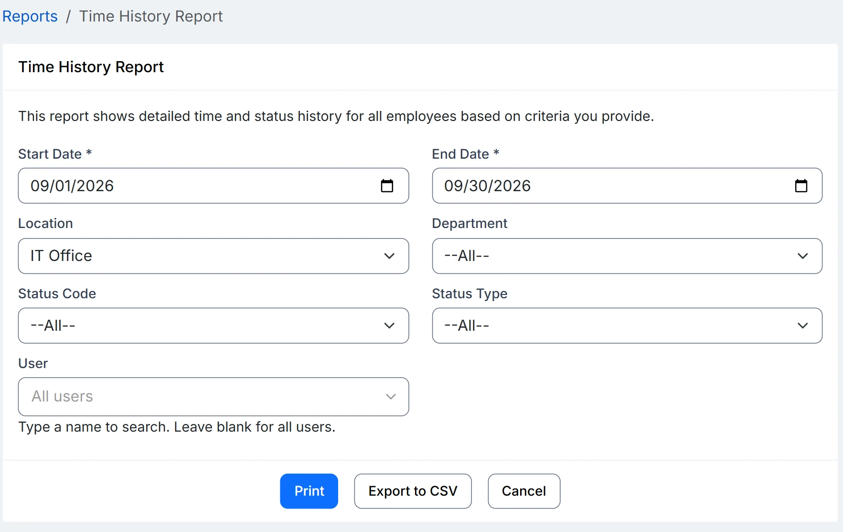The image size is (843, 532).
Task: Open the Department dropdown
Action: point(627,256)
